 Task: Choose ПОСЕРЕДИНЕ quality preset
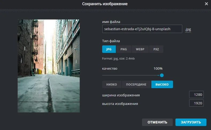[136, 84]
